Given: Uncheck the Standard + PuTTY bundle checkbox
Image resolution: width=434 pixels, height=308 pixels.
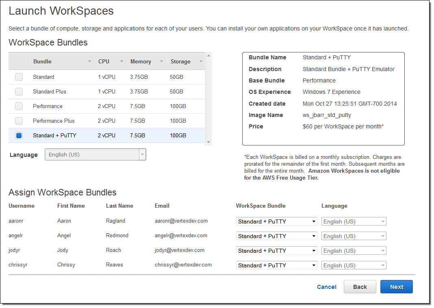Looking at the screenshot, I should (19, 136).
